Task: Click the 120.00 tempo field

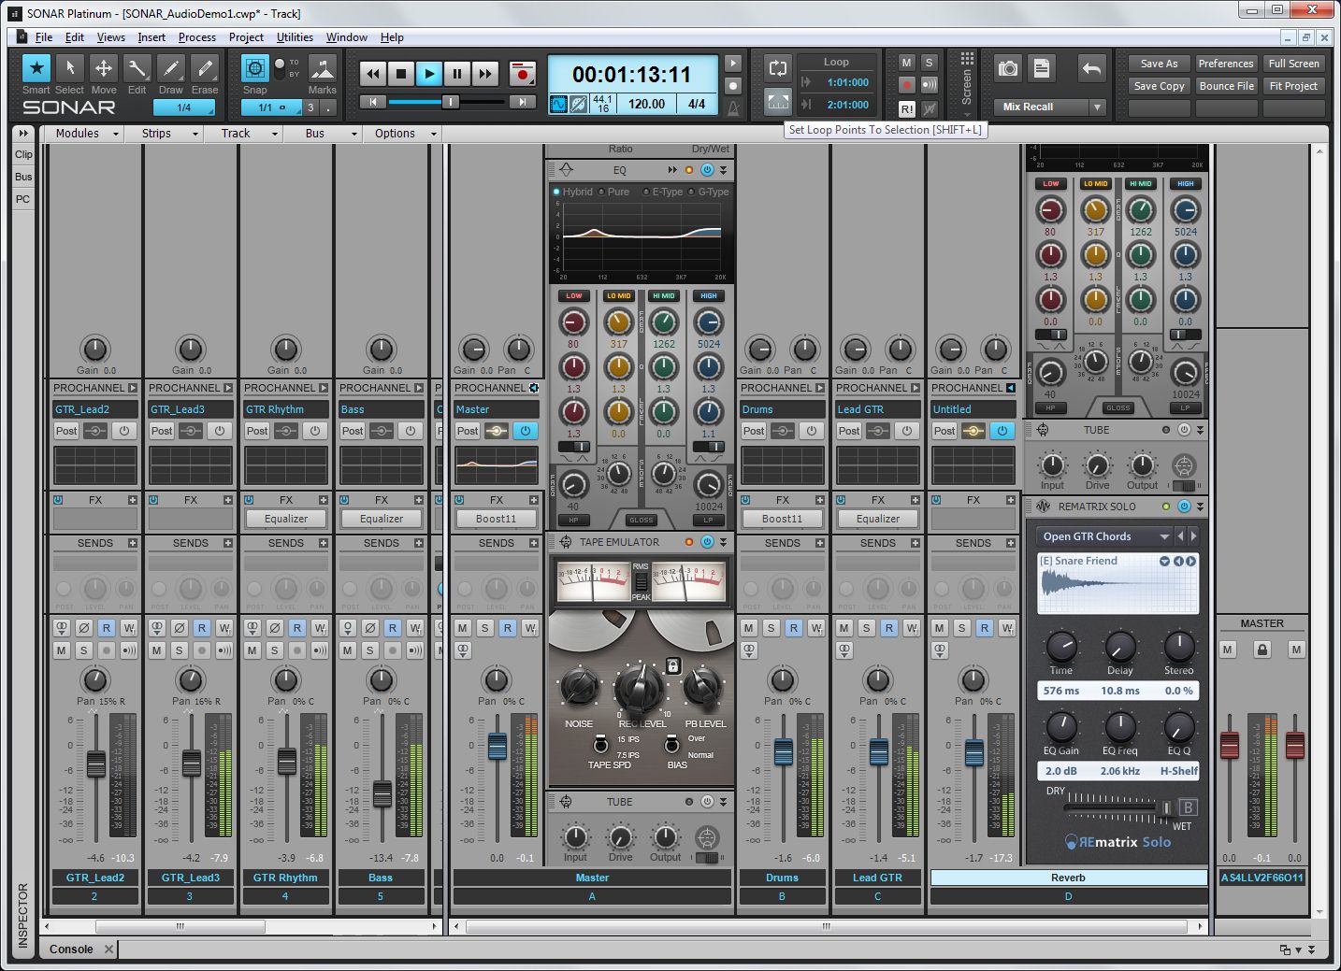Action: (646, 104)
